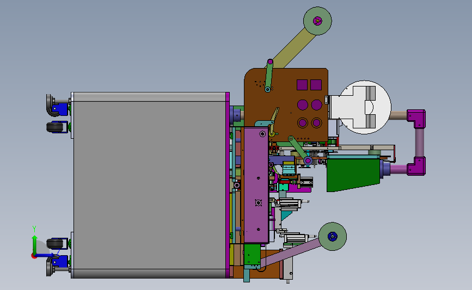Screen dimensions: 472x290
Task: Select the green swing arm with purple knob
Action: point(269,76)
